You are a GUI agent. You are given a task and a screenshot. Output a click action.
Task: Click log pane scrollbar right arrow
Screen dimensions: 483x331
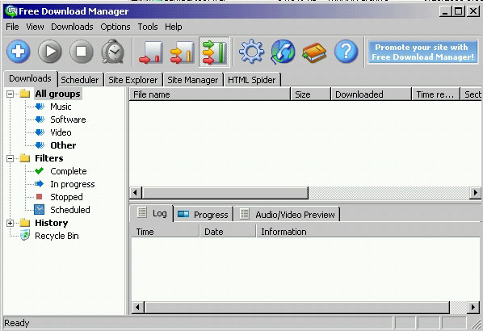click(x=473, y=308)
